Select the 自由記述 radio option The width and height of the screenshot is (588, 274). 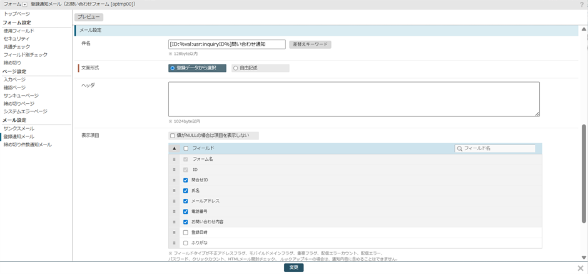(260, 68)
